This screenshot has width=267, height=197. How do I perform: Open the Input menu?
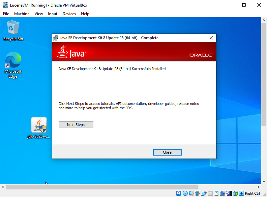coord(53,14)
